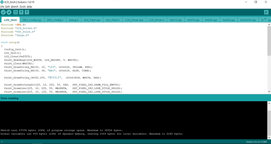Click the Paint_DrawString_EN "ABC" line
271x144 pixels.
48,71
